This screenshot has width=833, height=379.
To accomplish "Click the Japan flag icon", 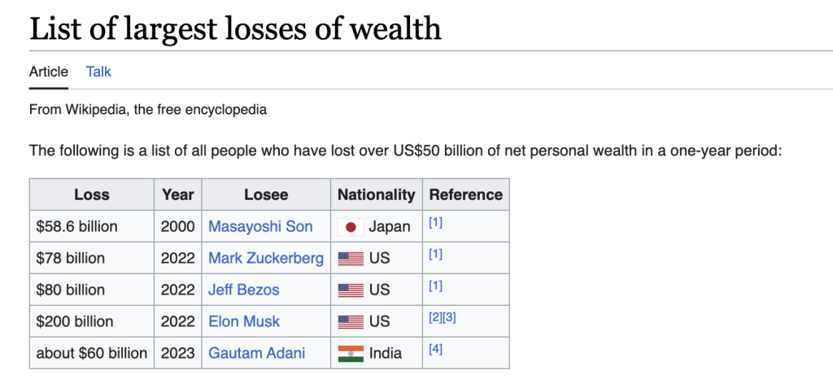I will point(351,227).
